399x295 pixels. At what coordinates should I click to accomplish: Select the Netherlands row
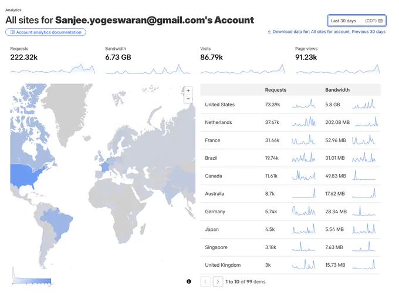290,123
